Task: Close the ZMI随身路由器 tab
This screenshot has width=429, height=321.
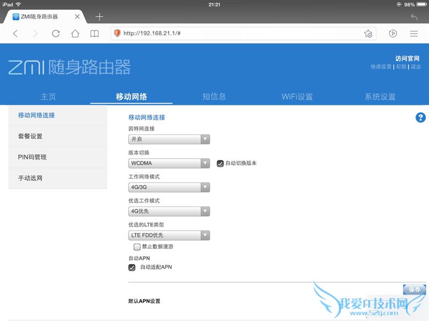Action: pyautogui.click(x=77, y=17)
